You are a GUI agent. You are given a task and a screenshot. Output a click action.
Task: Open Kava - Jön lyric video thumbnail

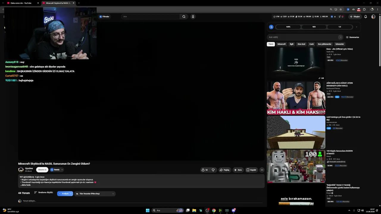coord(296,64)
